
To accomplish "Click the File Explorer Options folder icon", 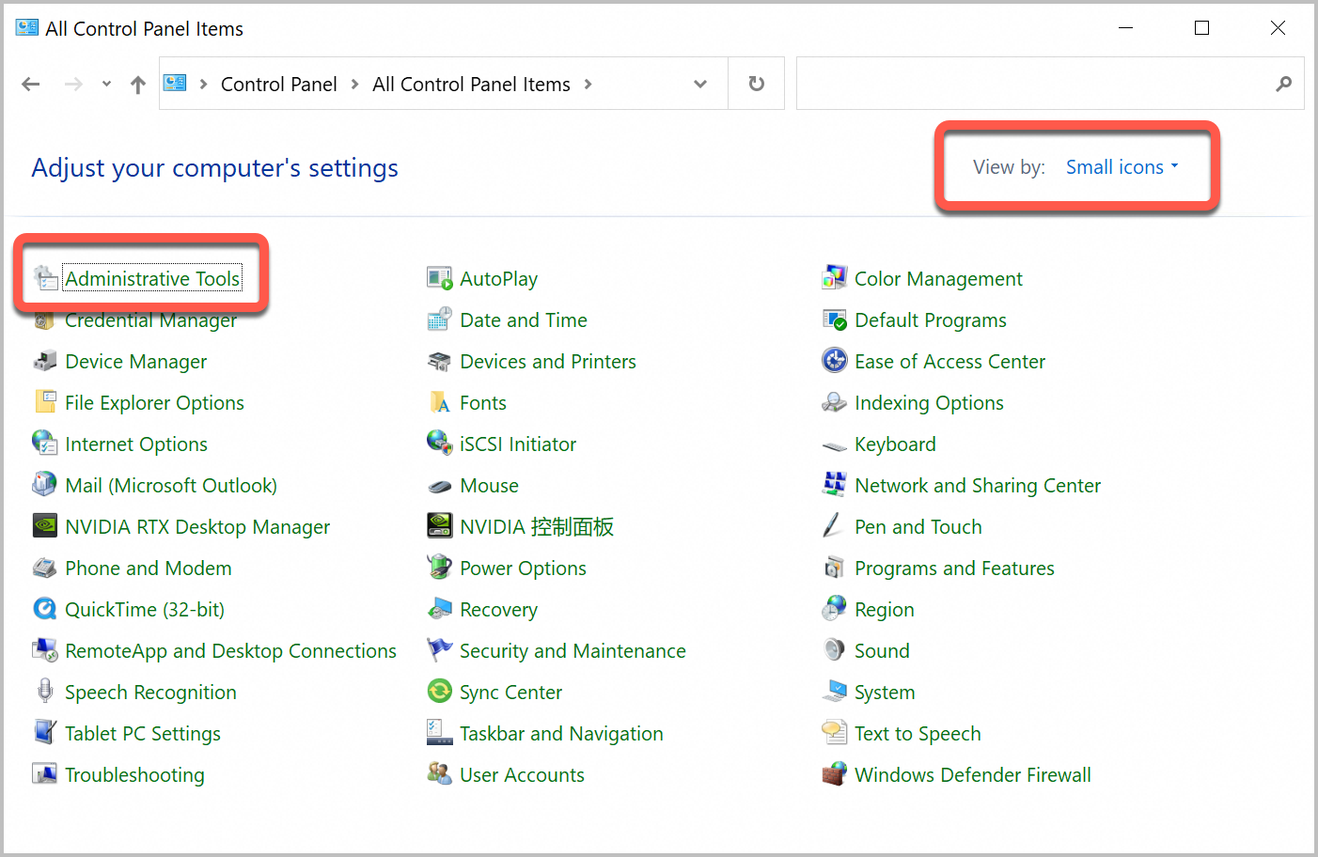I will 45,402.
